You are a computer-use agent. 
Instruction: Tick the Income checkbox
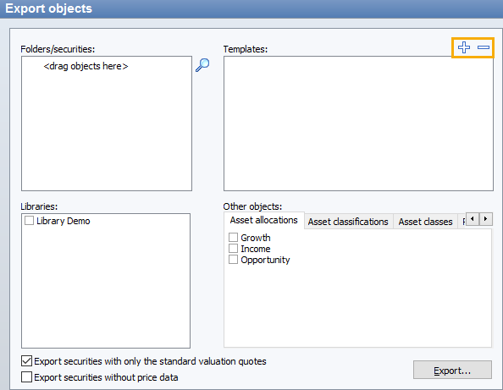tap(233, 249)
